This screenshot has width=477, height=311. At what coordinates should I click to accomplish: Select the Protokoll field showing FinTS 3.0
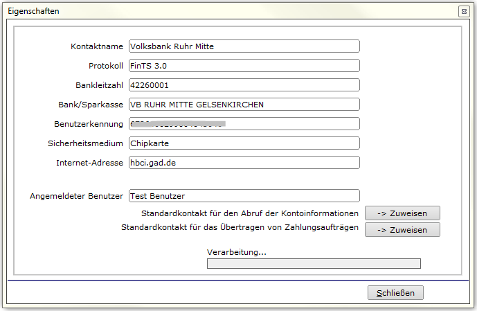pos(244,66)
